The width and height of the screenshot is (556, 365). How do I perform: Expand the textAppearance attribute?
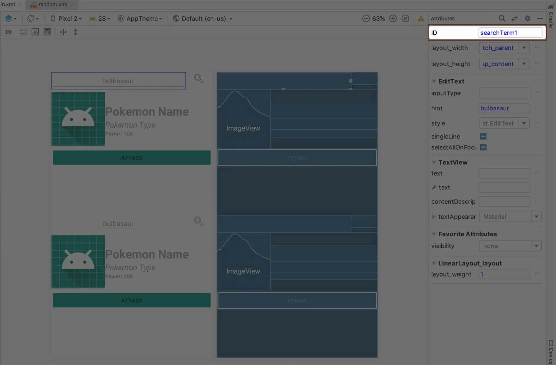(x=434, y=217)
